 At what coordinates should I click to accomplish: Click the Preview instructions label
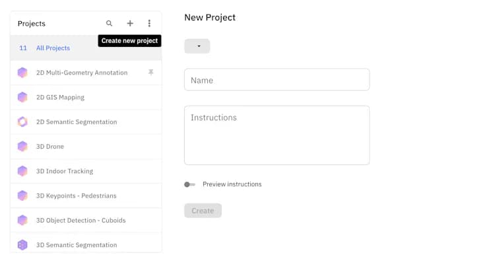point(232,184)
